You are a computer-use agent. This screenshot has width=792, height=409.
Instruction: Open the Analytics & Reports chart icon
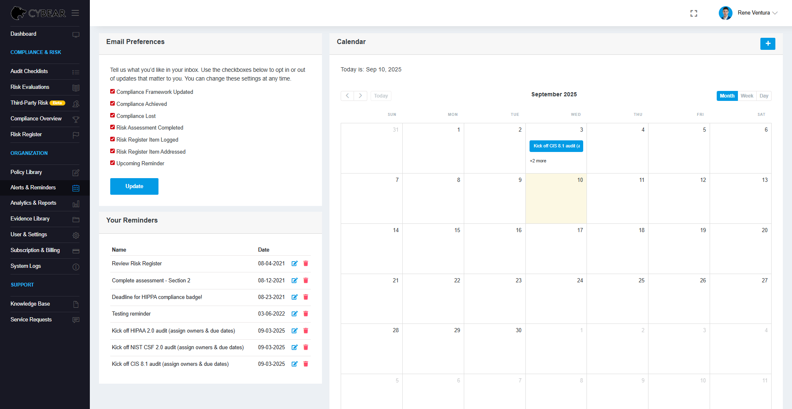[76, 203]
